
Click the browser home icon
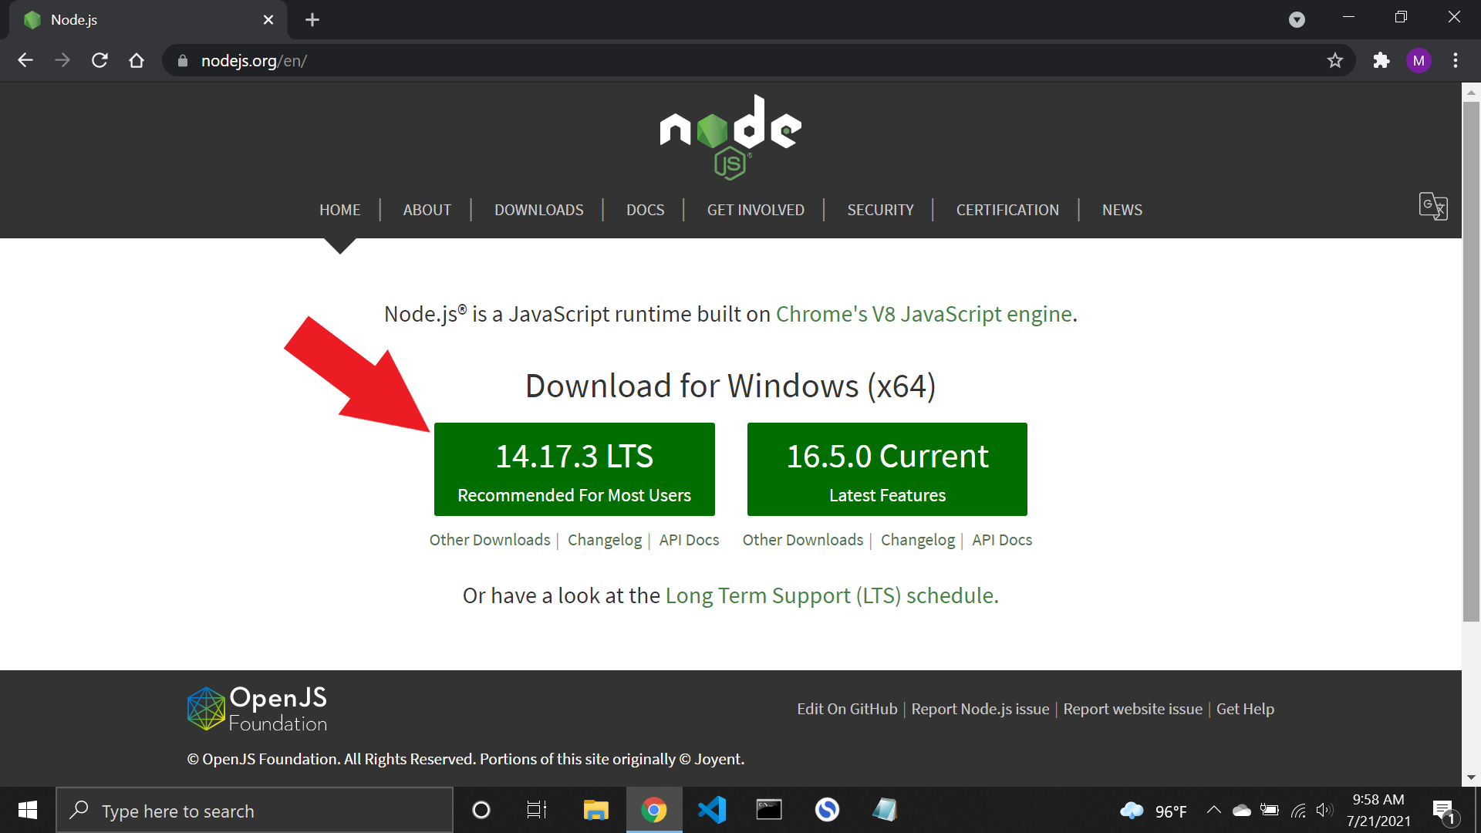(137, 60)
